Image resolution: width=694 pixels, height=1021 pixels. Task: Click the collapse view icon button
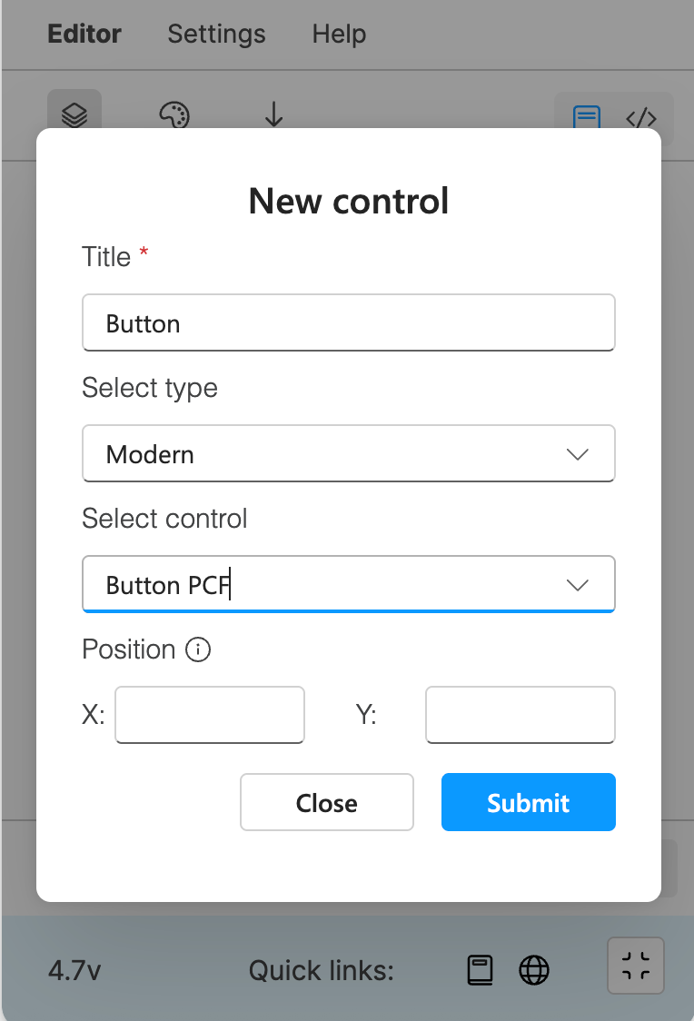[635, 966]
